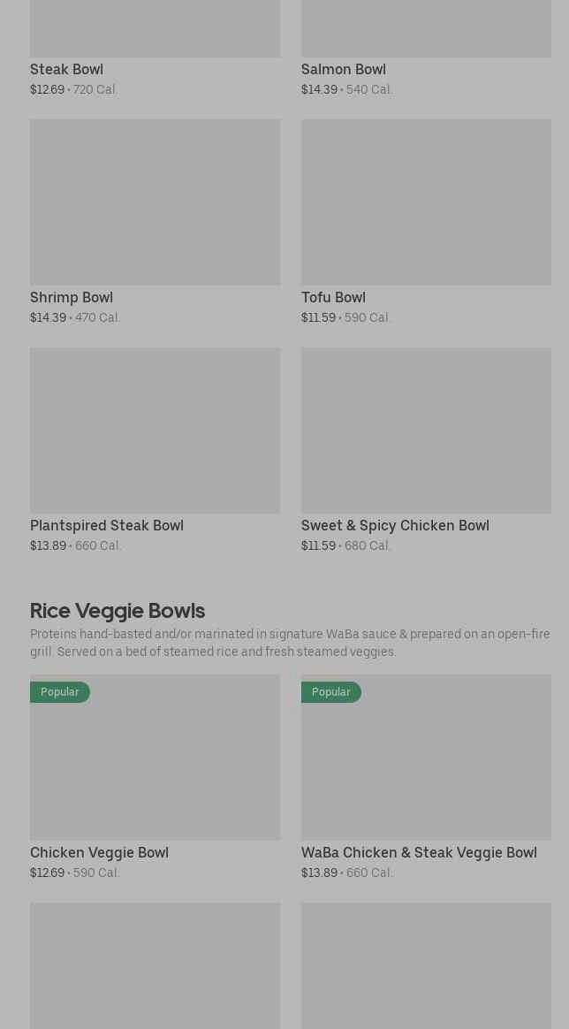569x1029 pixels.
Task: Open the Shrimp Bowl name link
Action: (72, 297)
